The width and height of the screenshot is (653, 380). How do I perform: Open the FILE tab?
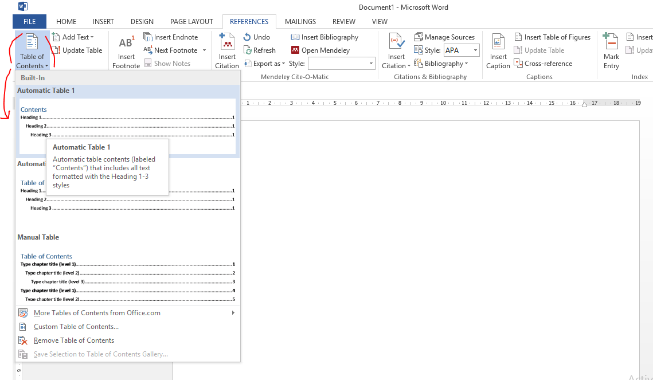click(30, 22)
